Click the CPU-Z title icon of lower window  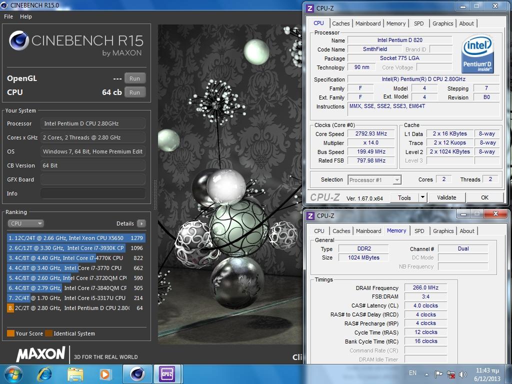pos(310,216)
